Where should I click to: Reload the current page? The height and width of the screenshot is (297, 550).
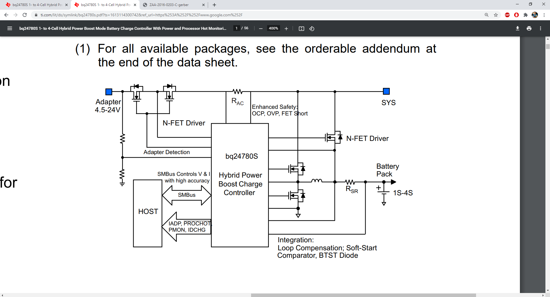25,15
